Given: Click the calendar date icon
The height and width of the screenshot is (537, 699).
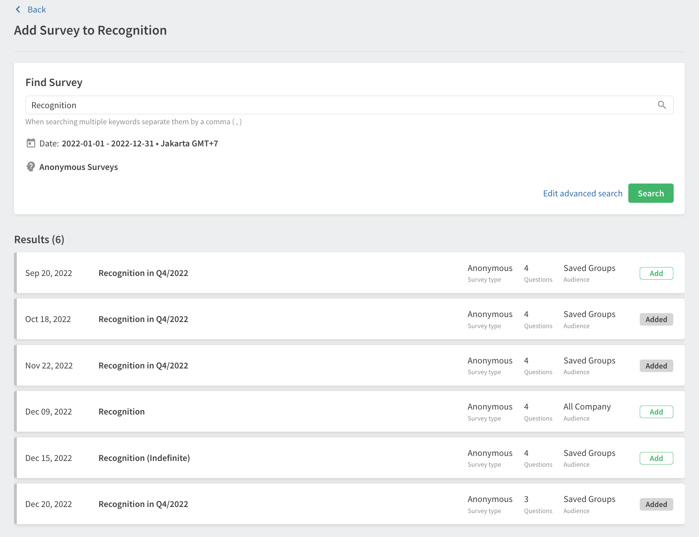Looking at the screenshot, I should 31,143.
